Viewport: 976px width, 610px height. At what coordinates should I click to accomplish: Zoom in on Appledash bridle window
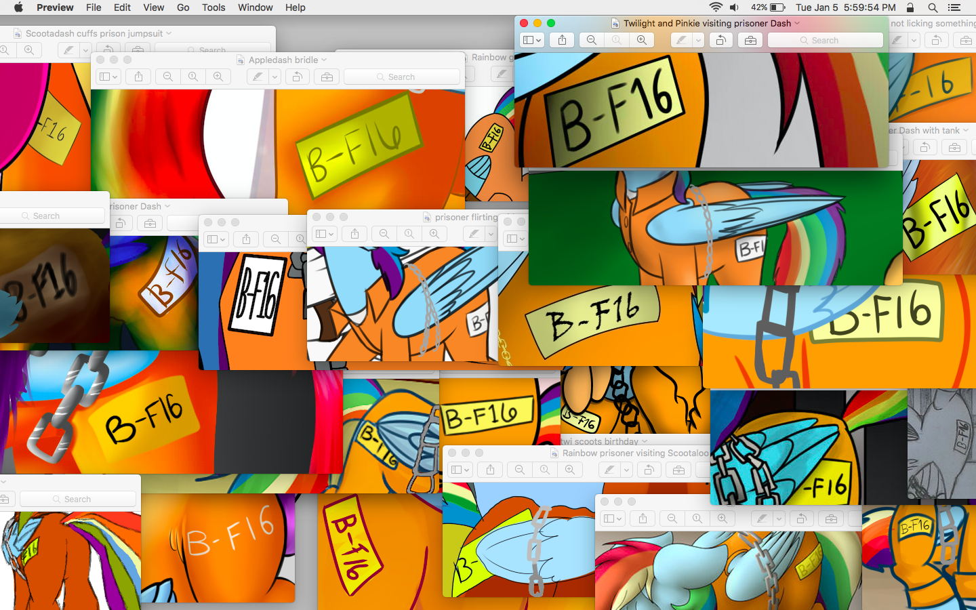(218, 77)
